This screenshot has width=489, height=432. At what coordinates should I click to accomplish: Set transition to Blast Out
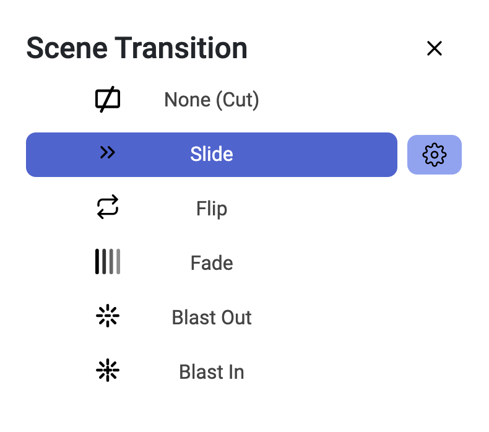coord(212,318)
